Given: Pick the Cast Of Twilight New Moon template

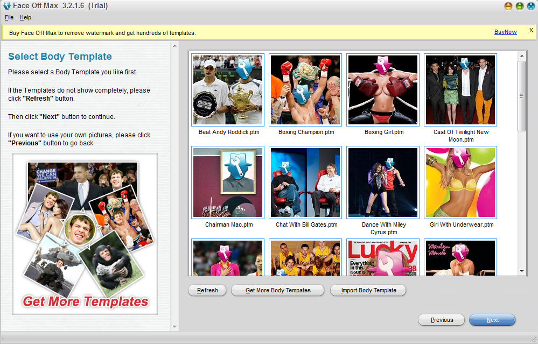Looking at the screenshot, I should click(460, 89).
